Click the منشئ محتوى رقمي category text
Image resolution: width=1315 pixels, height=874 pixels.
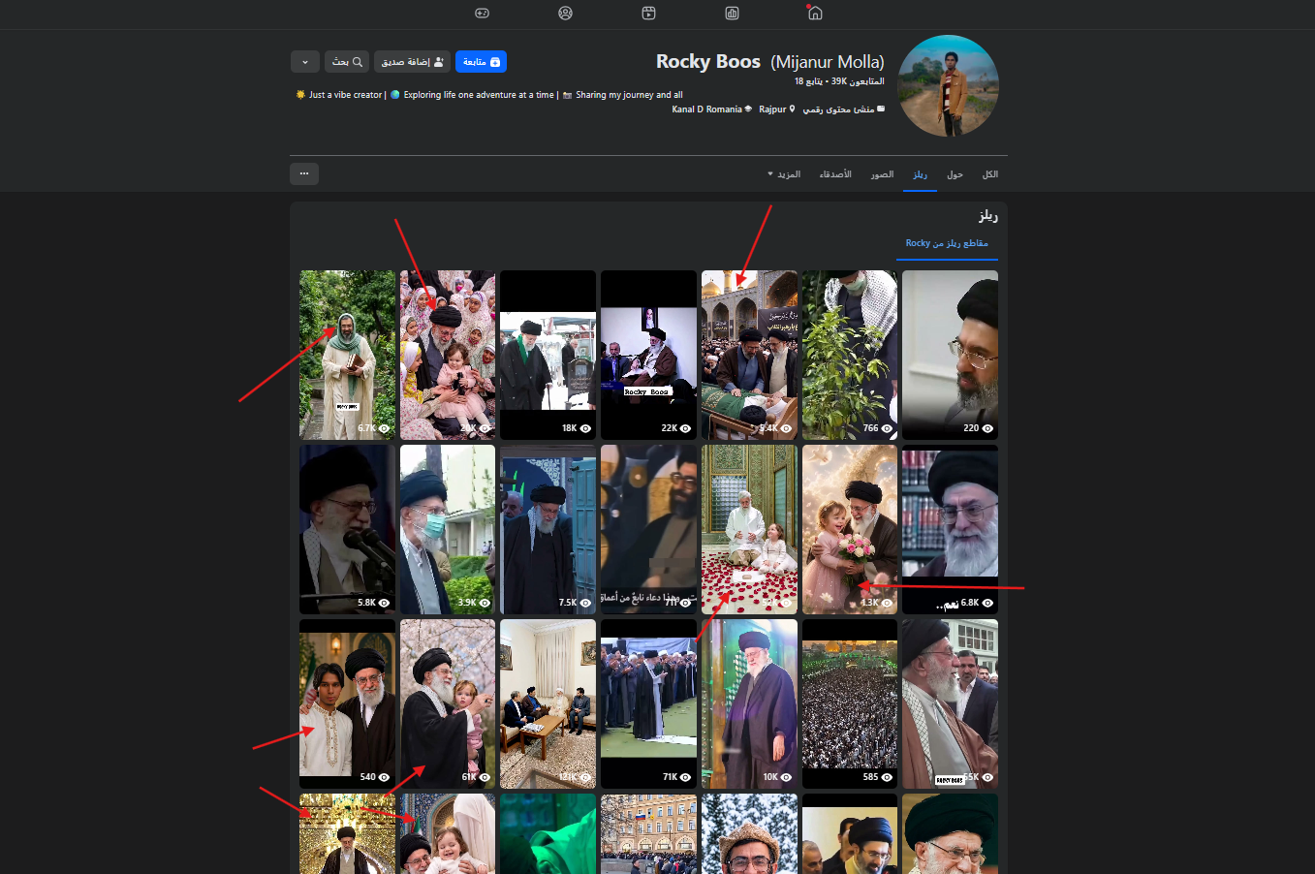tap(838, 109)
